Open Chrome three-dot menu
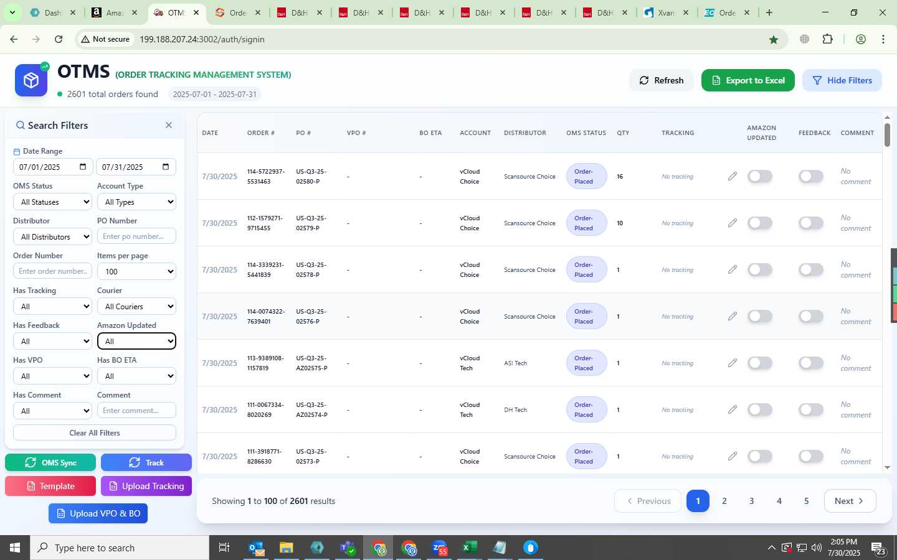This screenshot has height=560, width=897. click(883, 39)
